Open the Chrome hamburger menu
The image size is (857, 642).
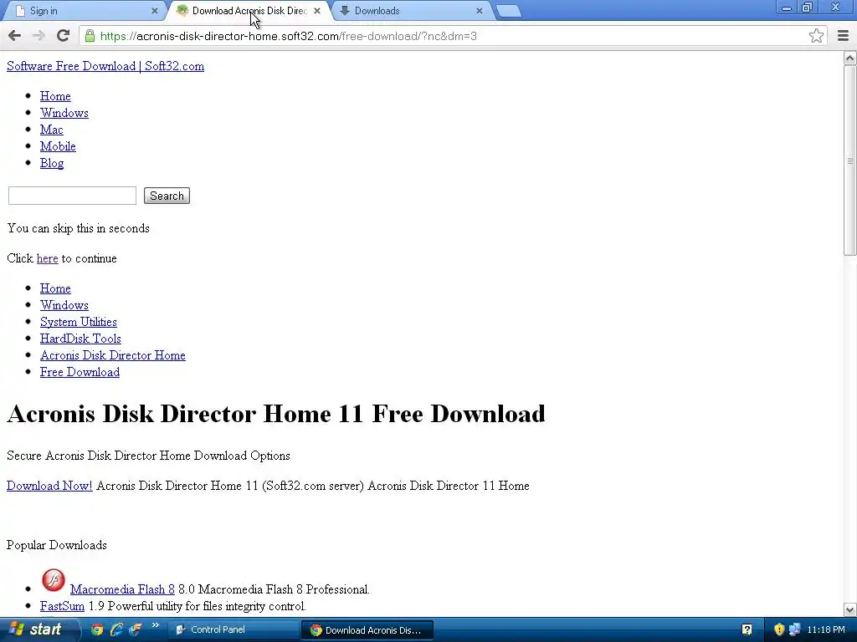click(x=843, y=36)
